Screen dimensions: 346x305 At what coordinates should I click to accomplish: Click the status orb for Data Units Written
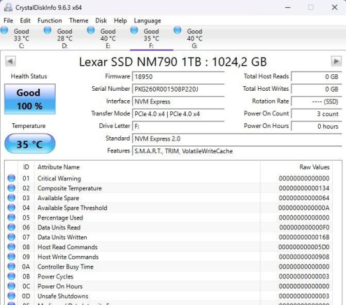coord(11,237)
